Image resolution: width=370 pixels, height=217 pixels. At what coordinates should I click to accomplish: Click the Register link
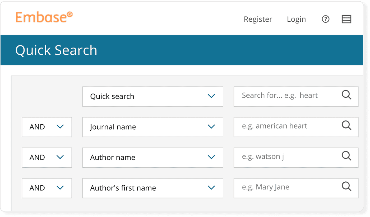coord(258,19)
